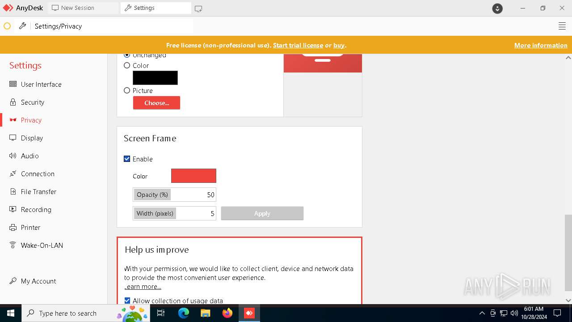Click the My Account key icon
Screen dimensions: 572x322
tap(13, 281)
